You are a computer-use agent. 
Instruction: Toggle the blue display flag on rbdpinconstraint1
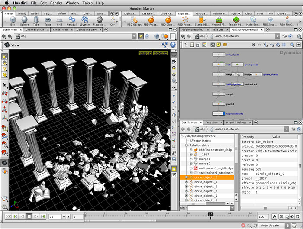[x=224, y=113]
